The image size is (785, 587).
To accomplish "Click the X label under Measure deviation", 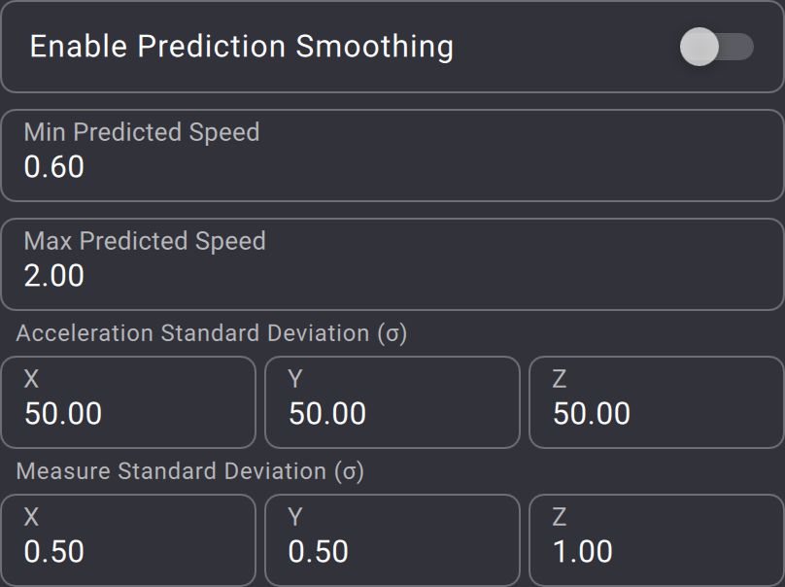I will point(32,518).
